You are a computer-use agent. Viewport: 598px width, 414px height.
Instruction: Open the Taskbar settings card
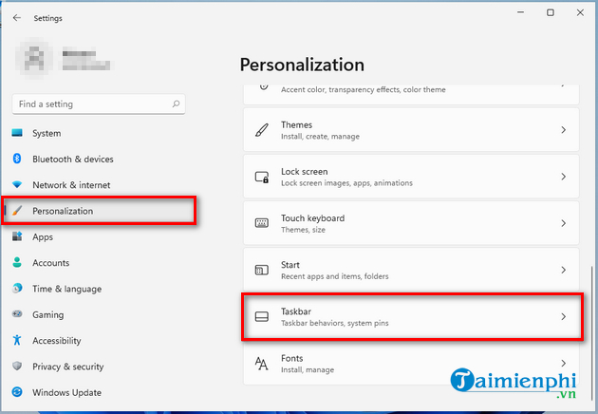pyautogui.click(x=411, y=317)
